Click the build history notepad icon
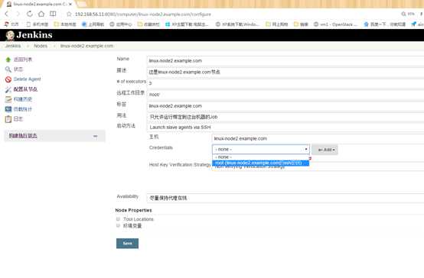 click(8, 99)
